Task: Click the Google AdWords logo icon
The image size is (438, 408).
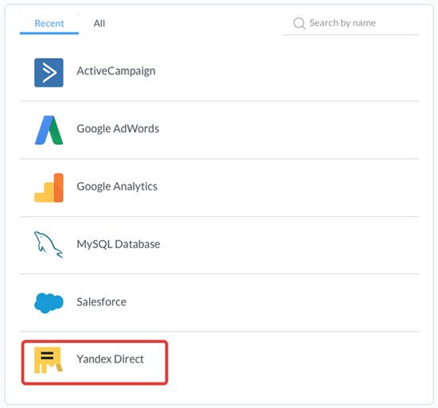Action: [x=49, y=130]
